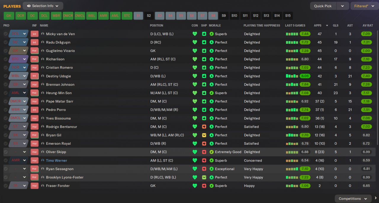Viewport: 379px width, 203px height.
Task: Click the Quick Pick button
Action: [323, 6]
